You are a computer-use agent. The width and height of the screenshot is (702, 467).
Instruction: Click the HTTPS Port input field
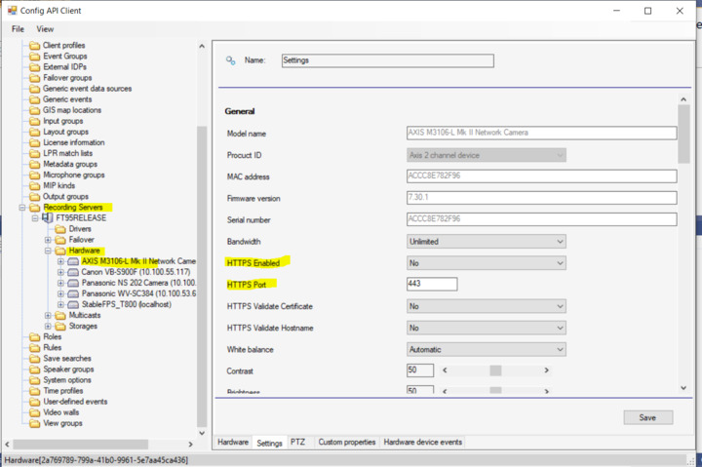(x=431, y=285)
